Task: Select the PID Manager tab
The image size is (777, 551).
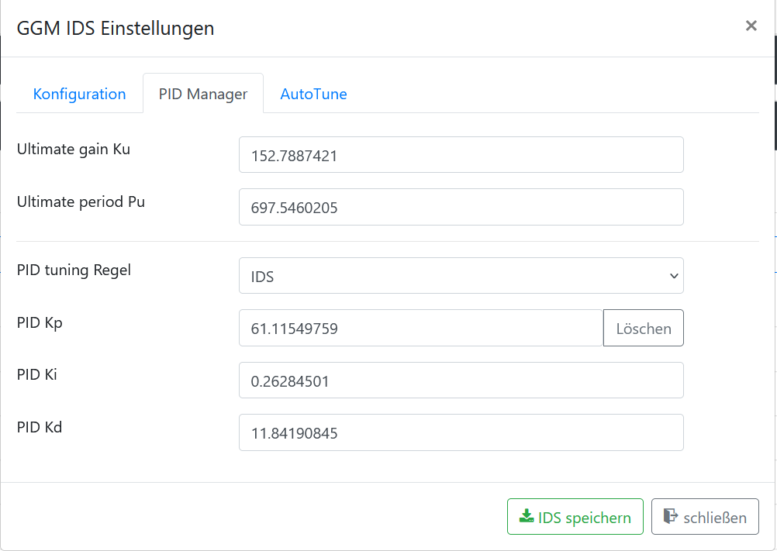Action: point(203,94)
